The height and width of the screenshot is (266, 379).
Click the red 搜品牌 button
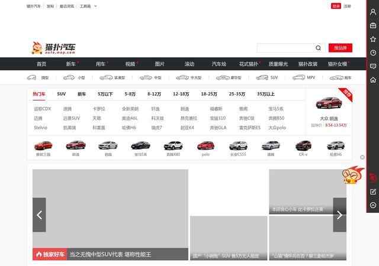pyautogui.click(x=340, y=48)
